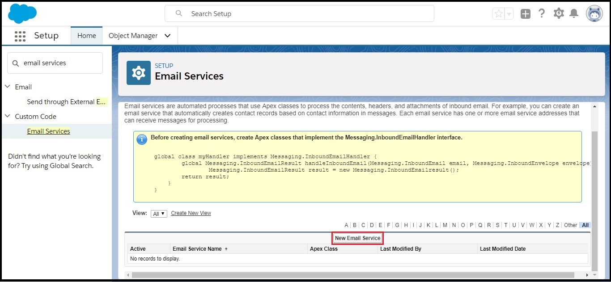Sort by Last Modified By column header
The width and height of the screenshot is (611, 282).
pos(401,249)
